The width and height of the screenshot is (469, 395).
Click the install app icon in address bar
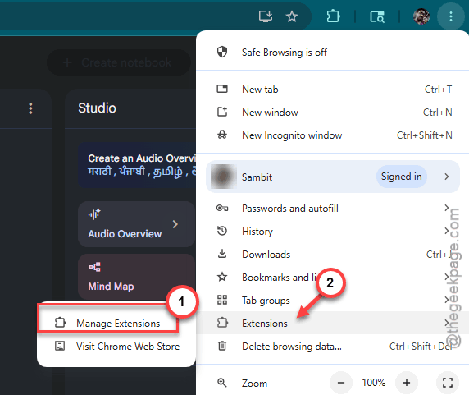pyautogui.click(x=266, y=16)
